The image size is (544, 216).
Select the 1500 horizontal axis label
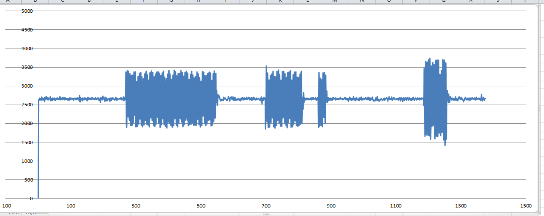pyautogui.click(x=526, y=206)
